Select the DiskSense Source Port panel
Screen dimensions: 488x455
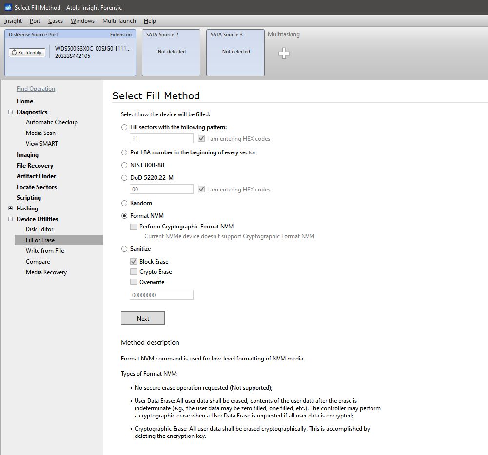[70, 53]
